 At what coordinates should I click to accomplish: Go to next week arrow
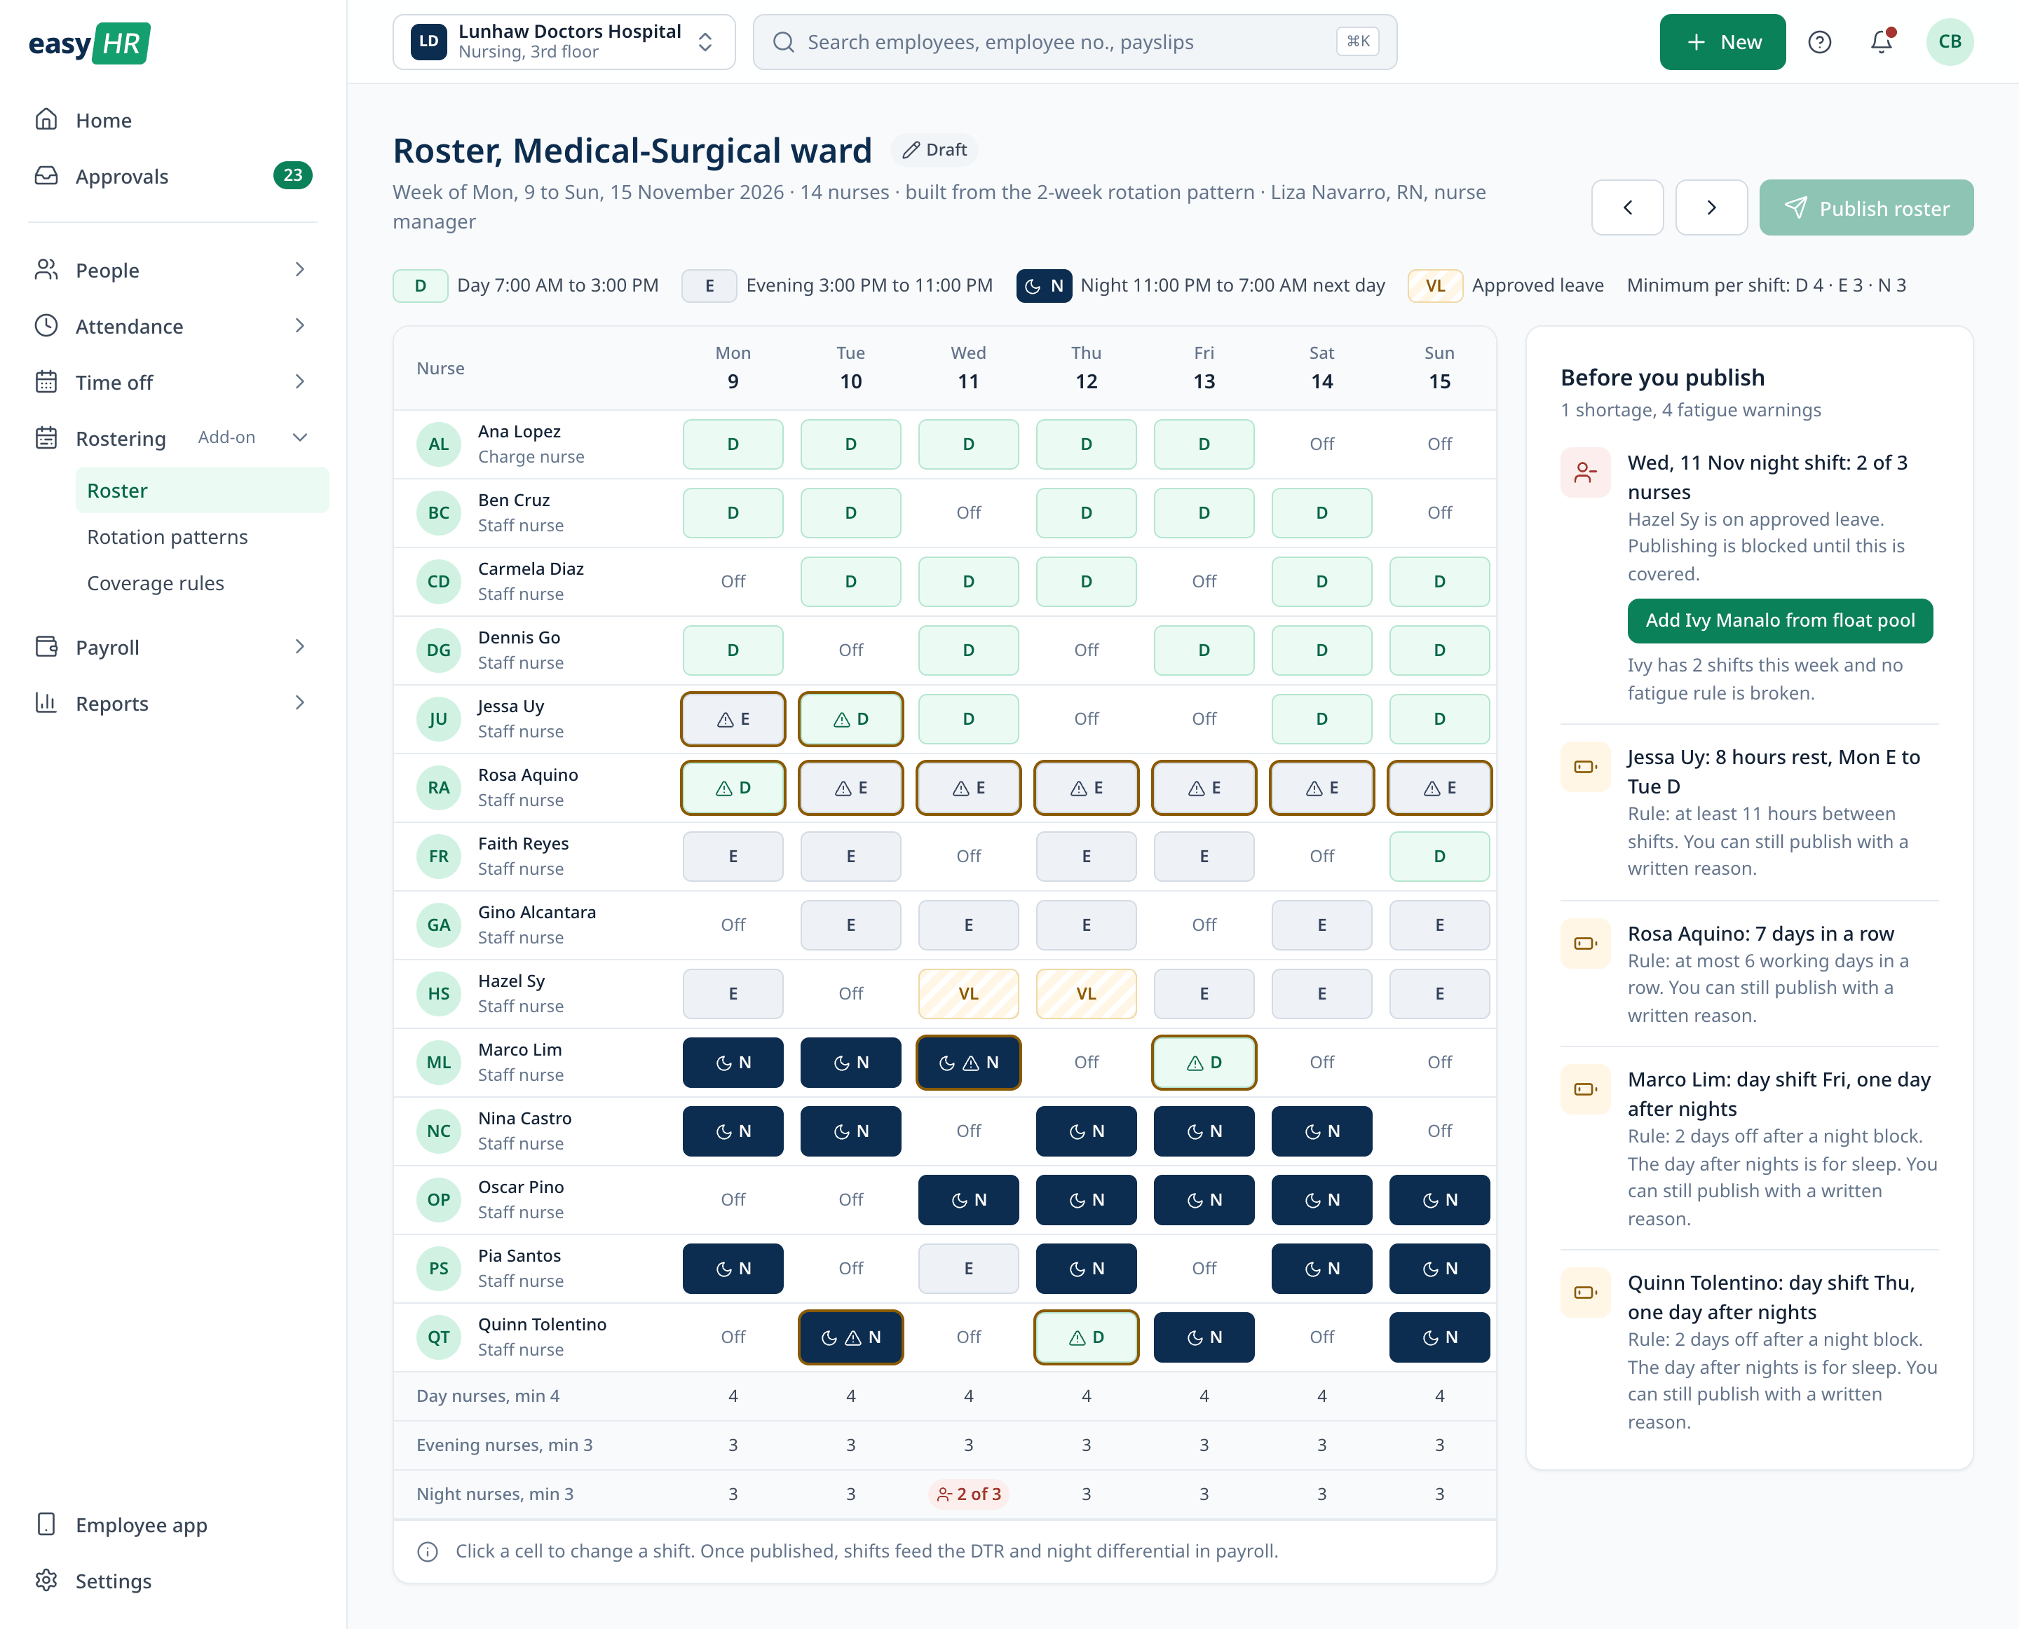point(1711,207)
